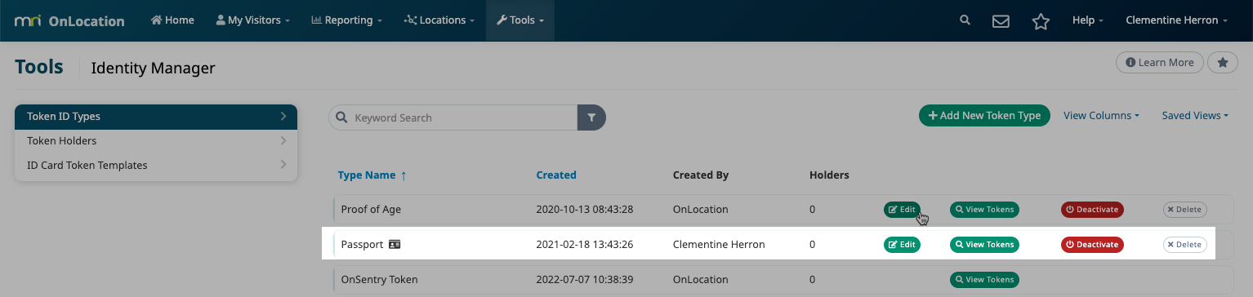Open Clementine Herron user menu

(x=1176, y=20)
